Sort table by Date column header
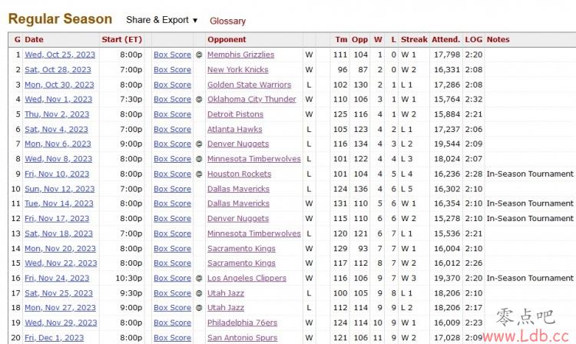Image resolution: width=576 pixels, height=344 pixels. coord(34,40)
